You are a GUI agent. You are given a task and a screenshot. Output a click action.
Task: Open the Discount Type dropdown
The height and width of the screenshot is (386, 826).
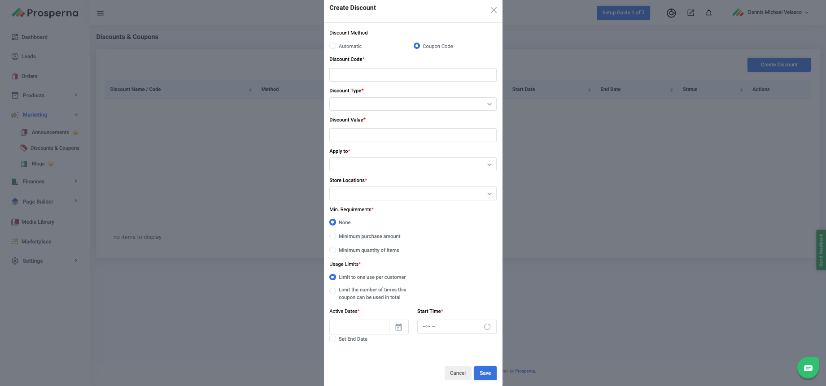coord(413,104)
